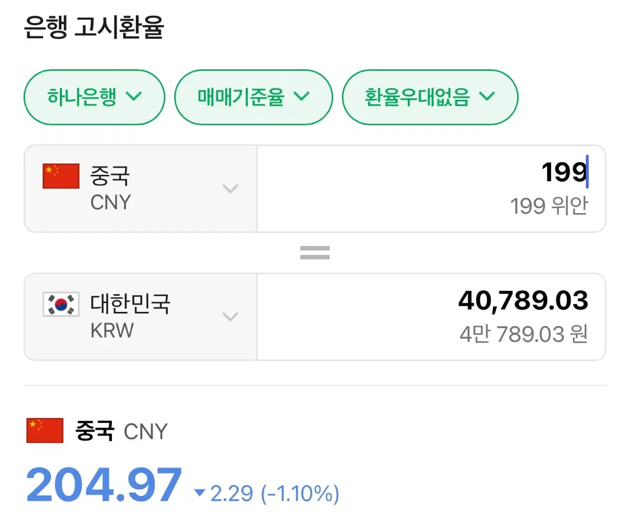
Task: Click the 2.29 (-1.10%) change text
Action: pos(275,493)
